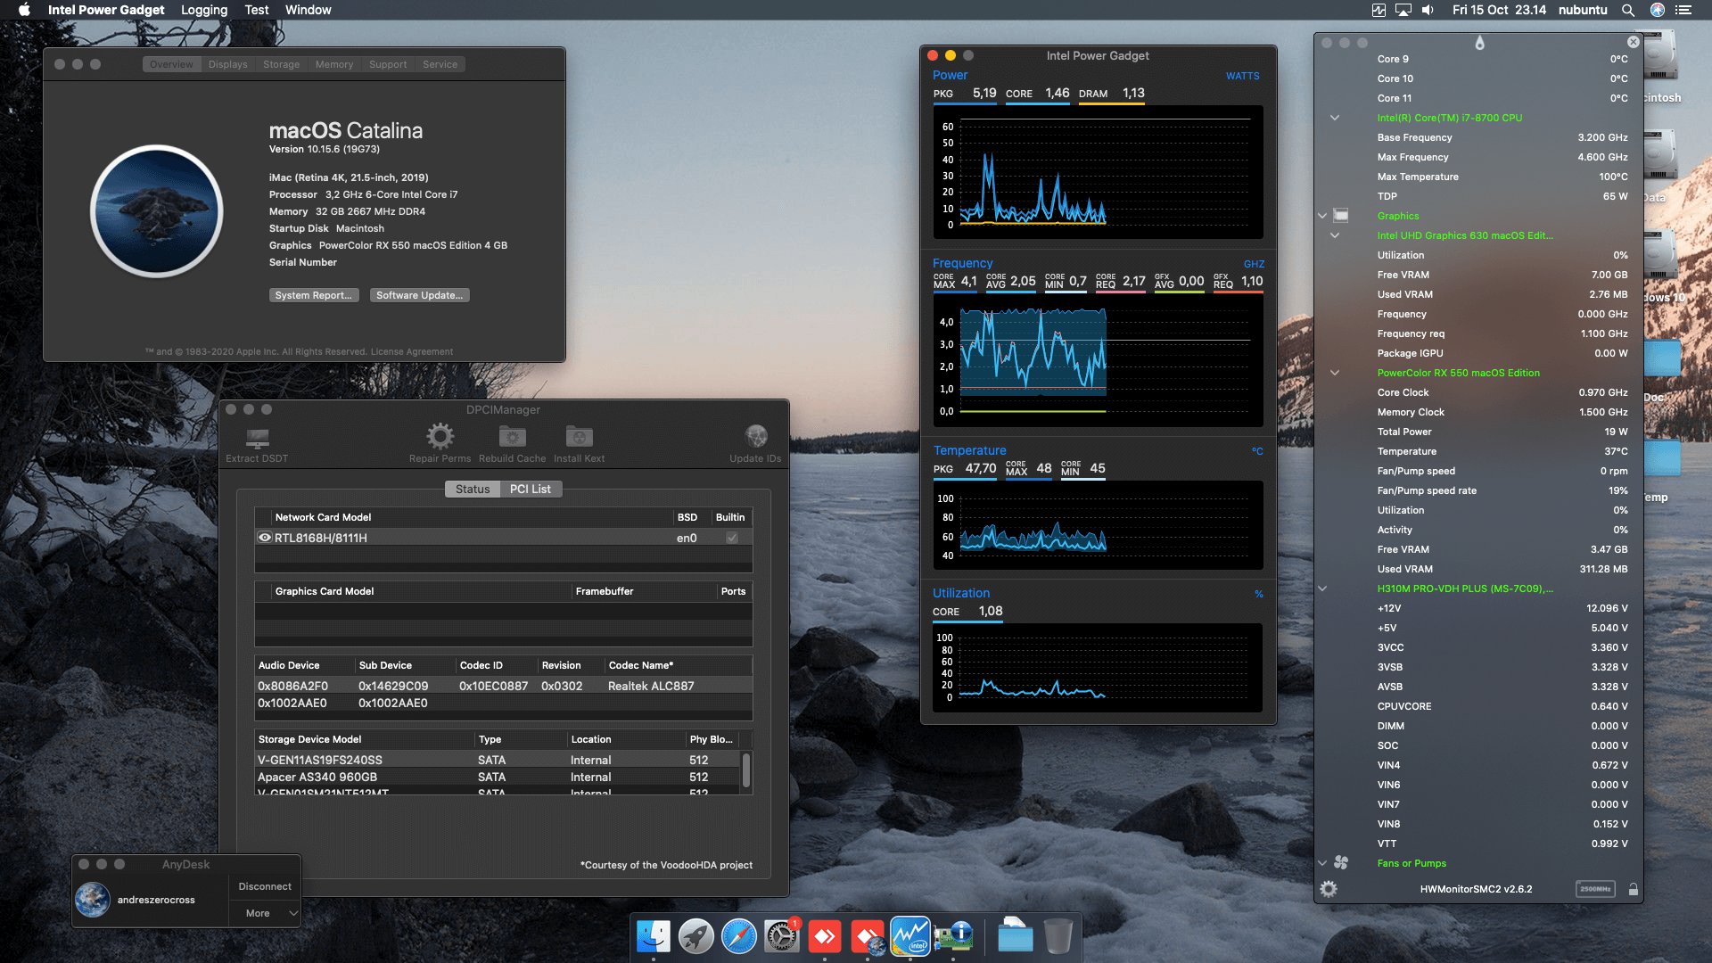Open the Downloads folder in the dock
This screenshot has width=1712, height=963.
(x=1015, y=936)
